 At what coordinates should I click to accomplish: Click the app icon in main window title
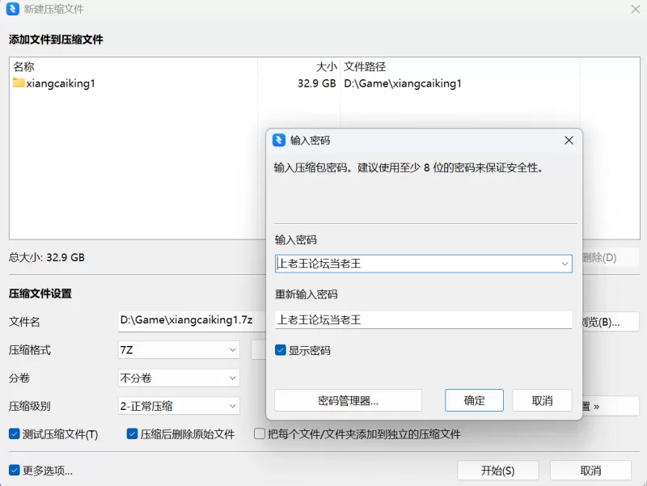[x=13, y=9]
